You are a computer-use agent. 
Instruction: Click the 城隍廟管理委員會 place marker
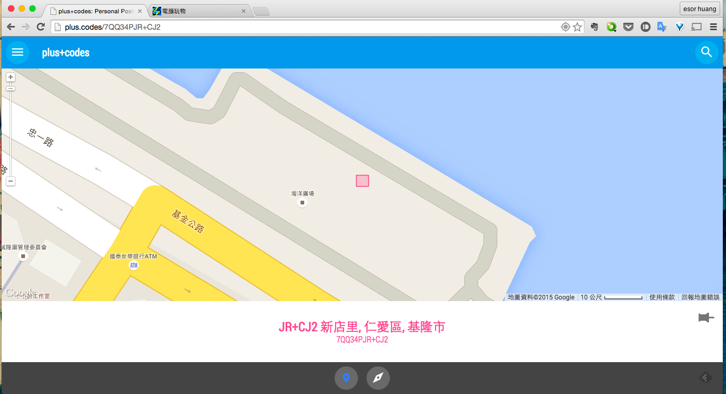[x=23, y=256]
